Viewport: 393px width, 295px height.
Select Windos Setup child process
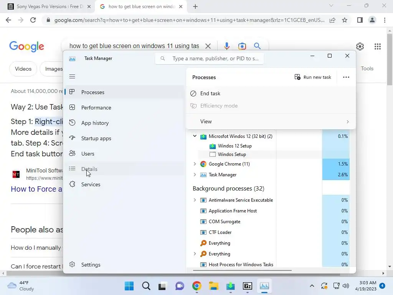pos(232,154)
